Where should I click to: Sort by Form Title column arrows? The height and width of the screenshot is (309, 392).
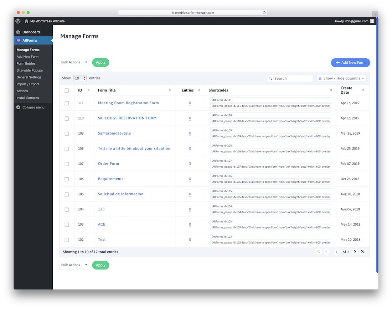[x=170, y=90]
